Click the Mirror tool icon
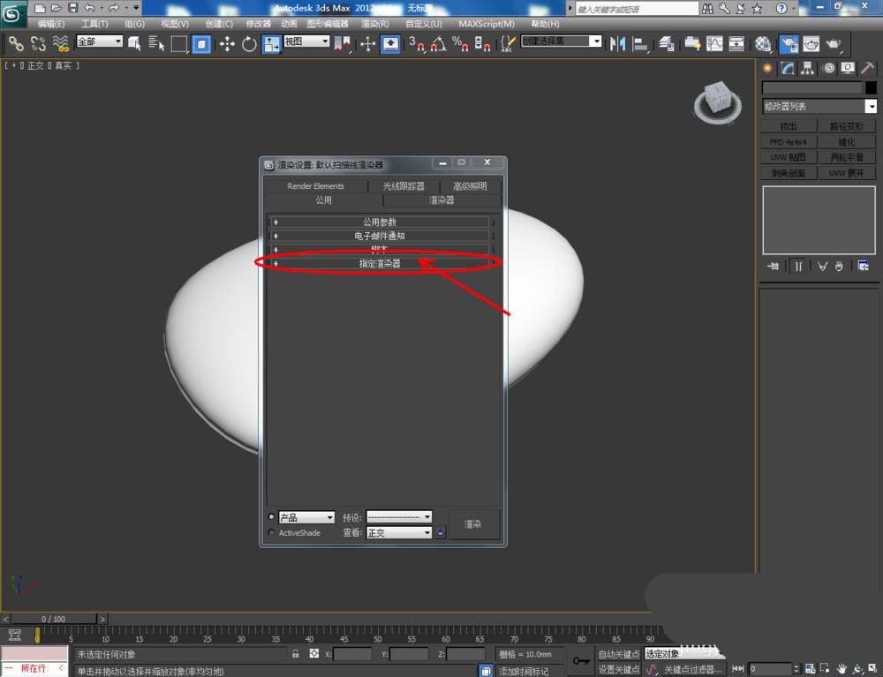The width and height of the screenshot is (883, 677). [617, 43]
